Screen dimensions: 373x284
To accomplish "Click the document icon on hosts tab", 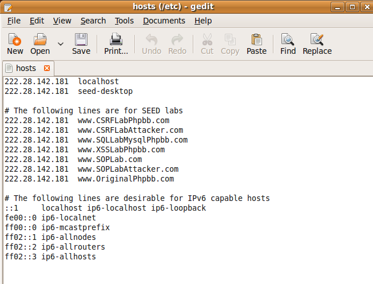I will click(9, 68).
